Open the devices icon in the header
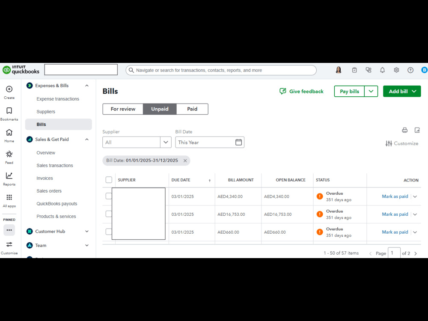428x321 pixels. point(369,70)
